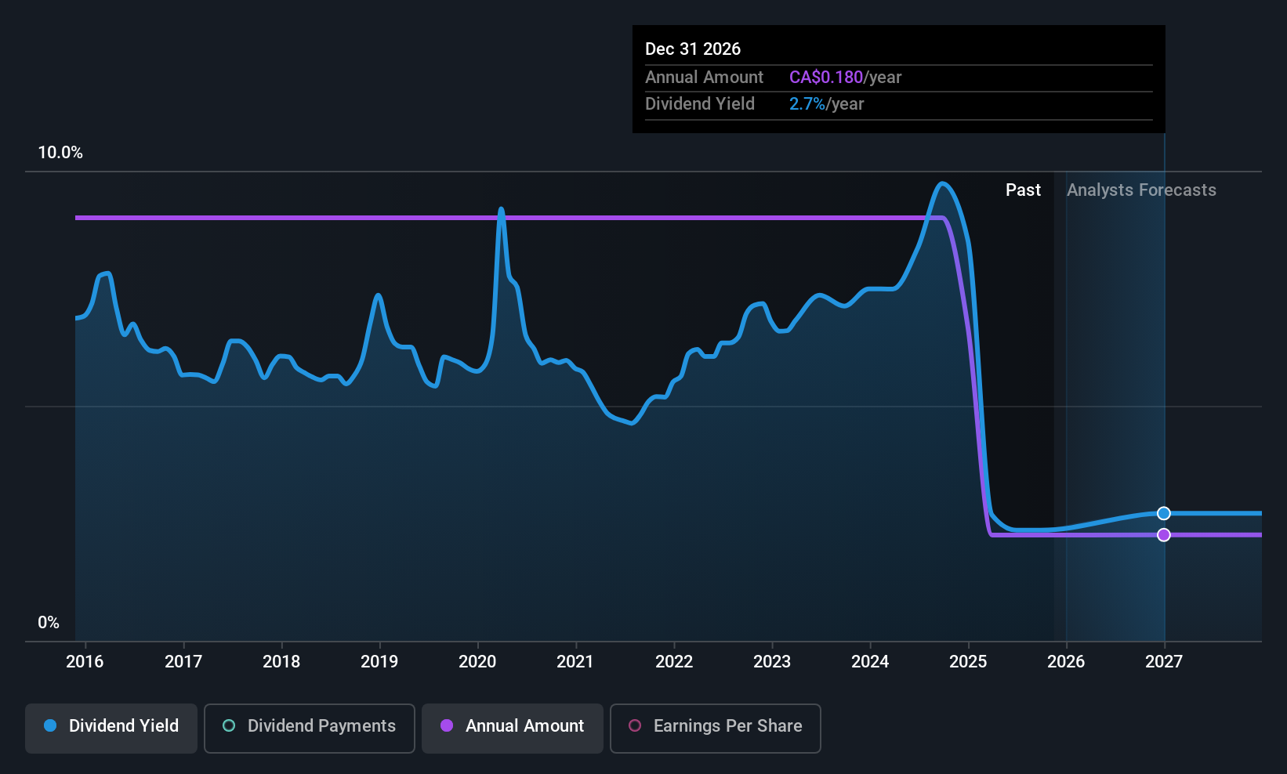Select the blue marker on the forecast line
This screenshot has width=1287, height=774.
point(1163,513)
